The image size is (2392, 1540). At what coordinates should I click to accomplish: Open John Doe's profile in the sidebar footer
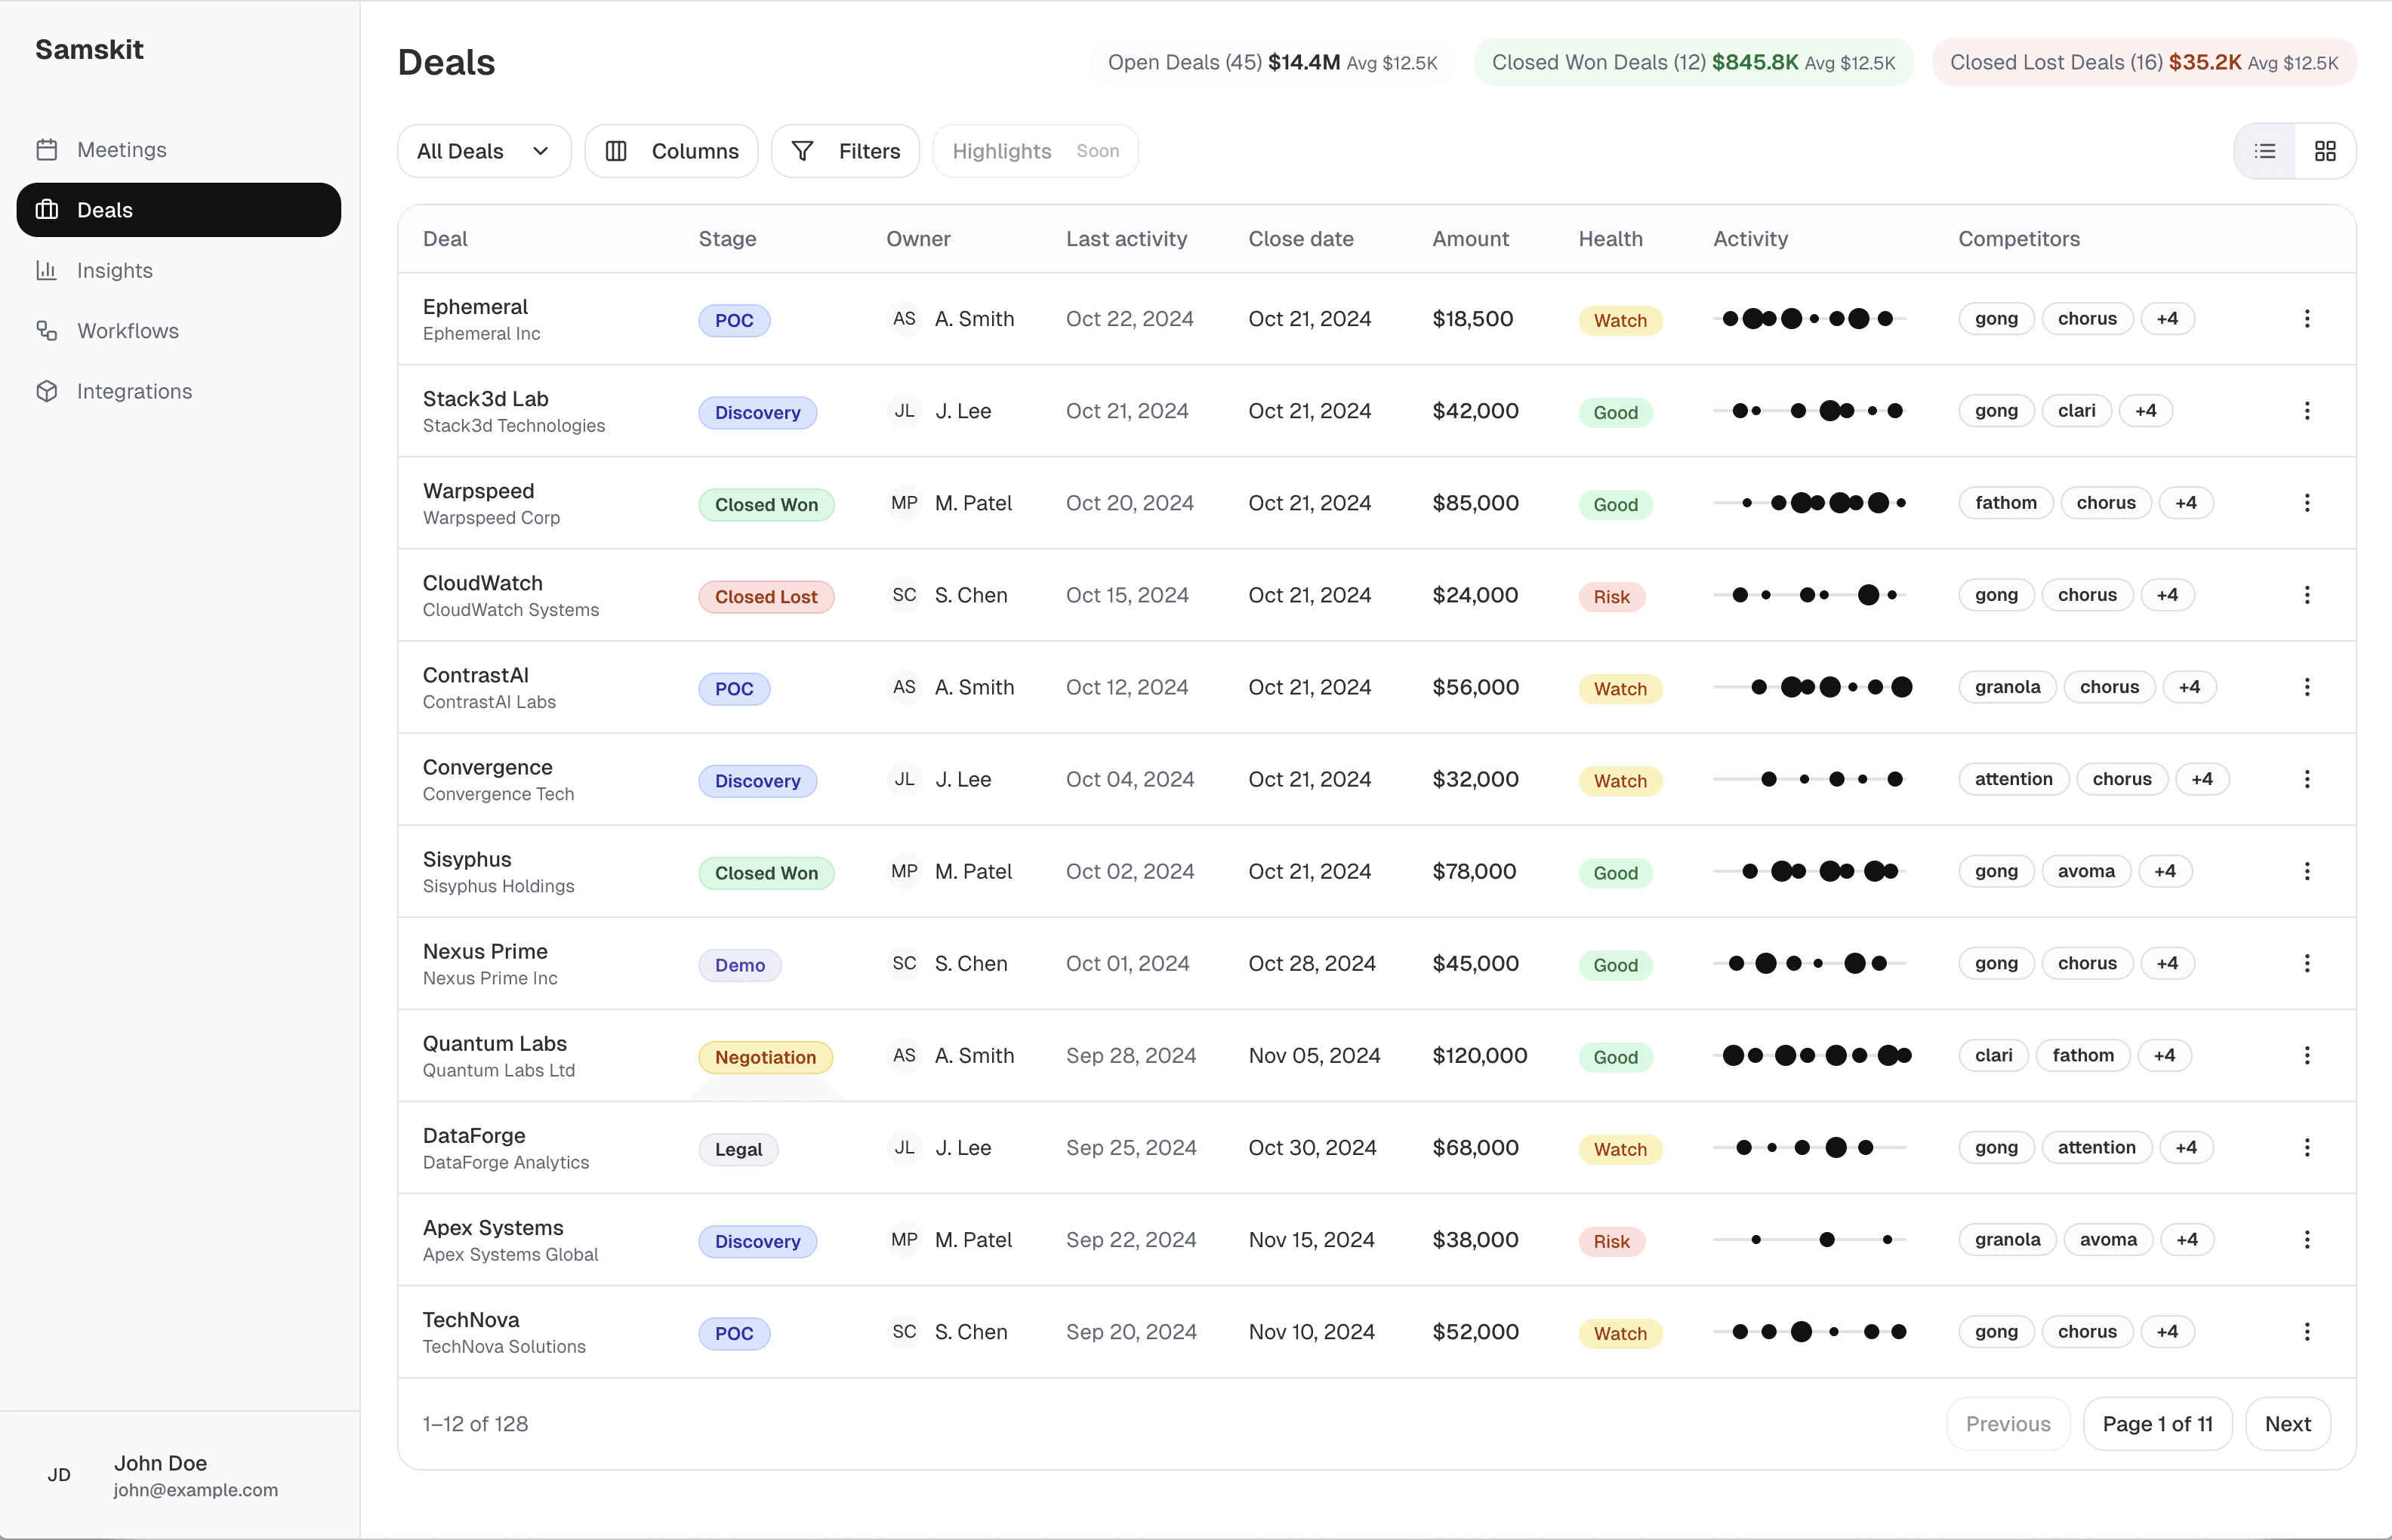tap(160, 1474)
